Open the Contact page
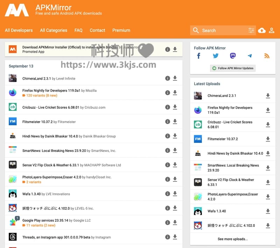Screen dimensions: 280x248 click(97, 31)
